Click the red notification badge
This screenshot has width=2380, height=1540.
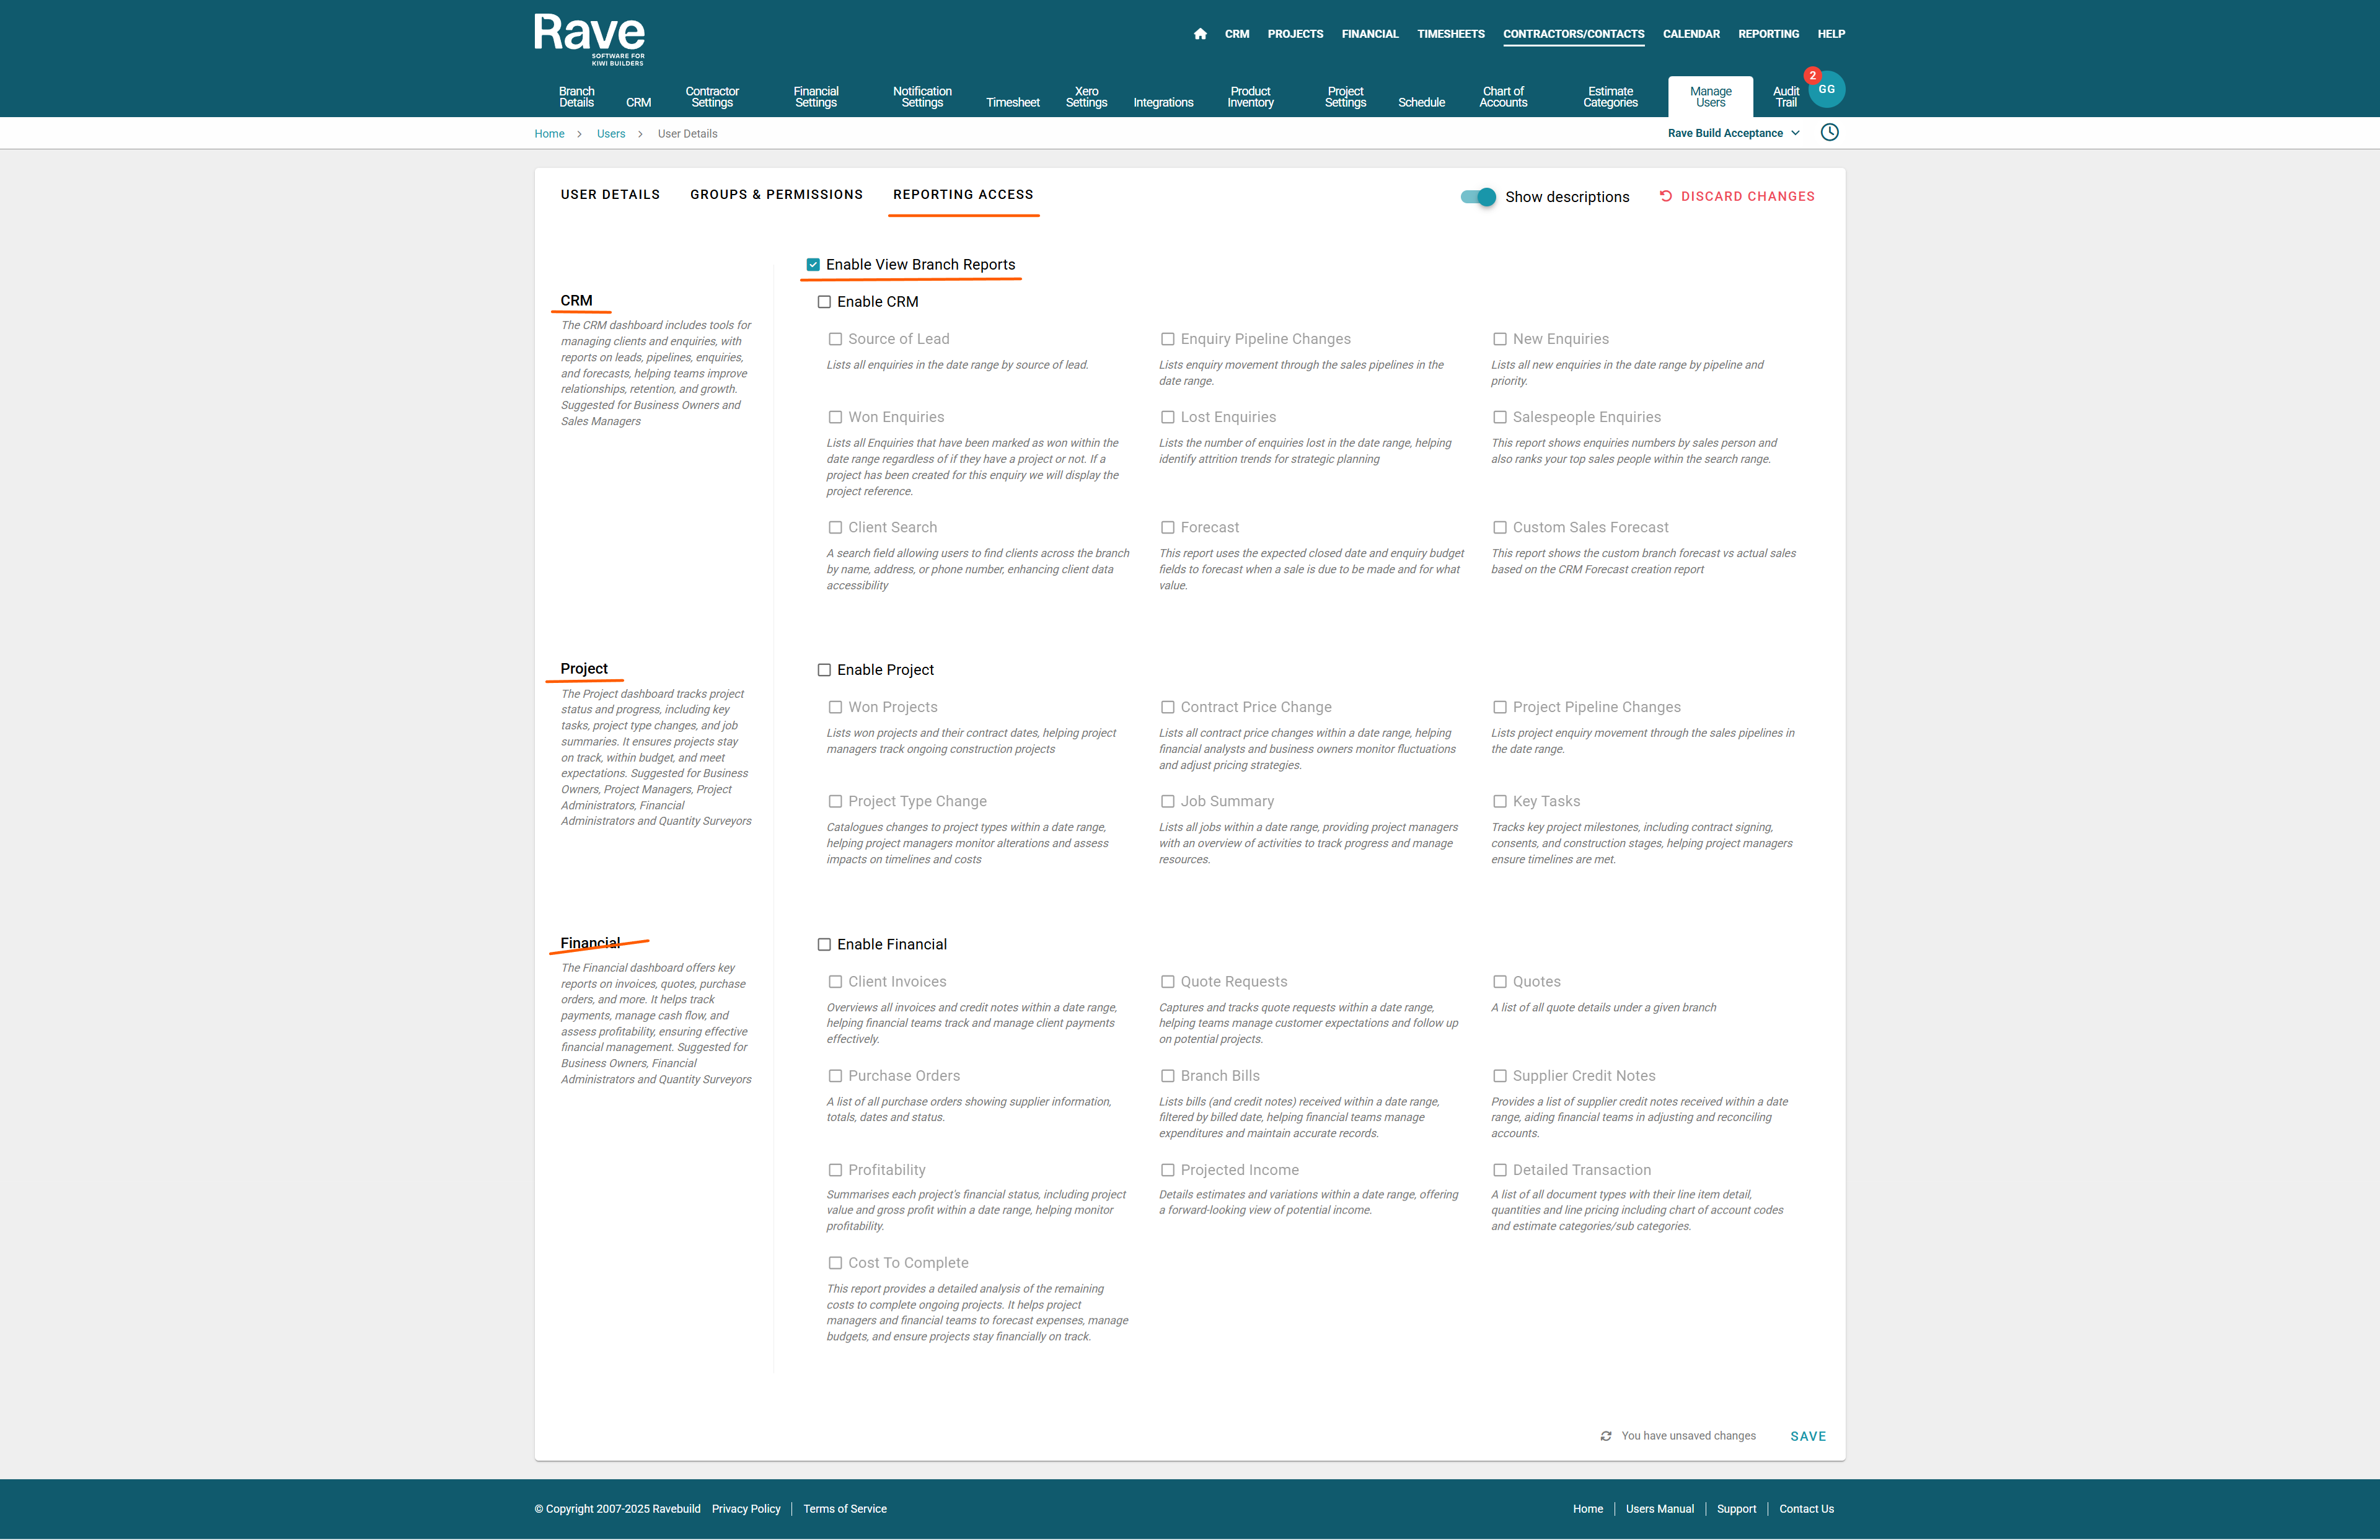point(1812,76)
